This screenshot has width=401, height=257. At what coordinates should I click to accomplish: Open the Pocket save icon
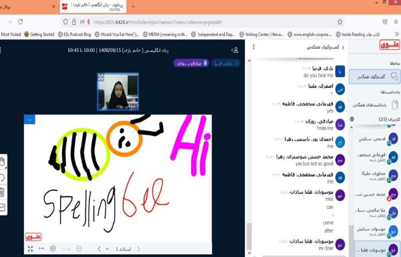pos(385,22)
